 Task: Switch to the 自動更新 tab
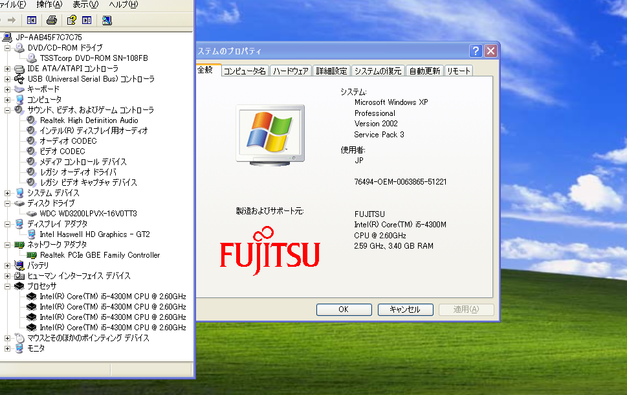(x=424, y=71)
